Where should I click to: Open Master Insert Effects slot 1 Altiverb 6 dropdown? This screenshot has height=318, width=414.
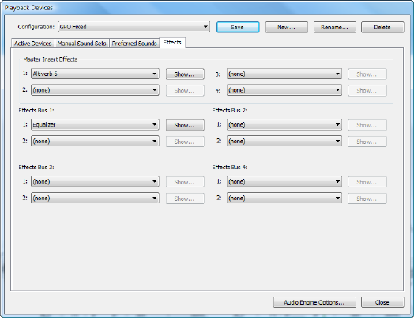coord(95,74)
